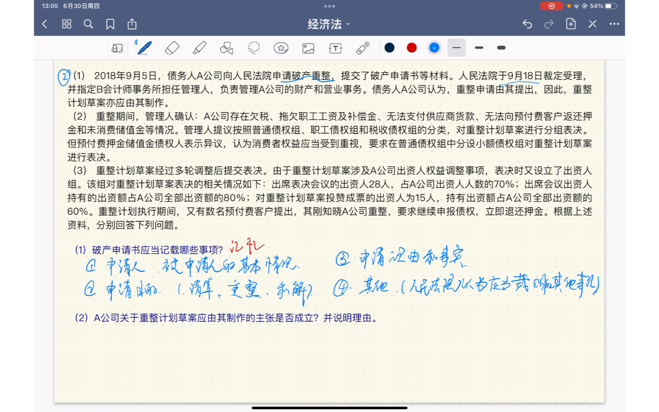This screenshot has height=412, width=659.
Task: Tap the undo button
Action: point(527,24)
